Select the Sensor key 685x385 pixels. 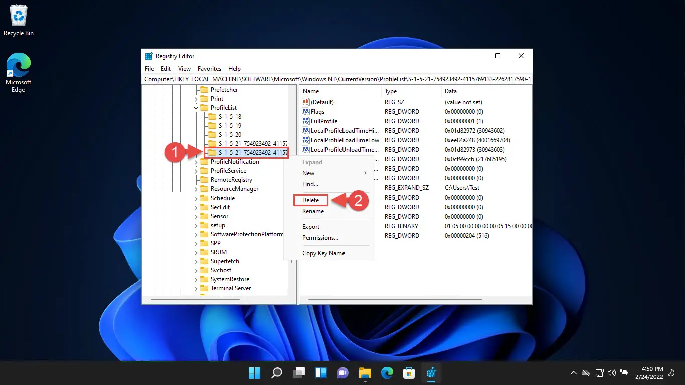point(219,216)
